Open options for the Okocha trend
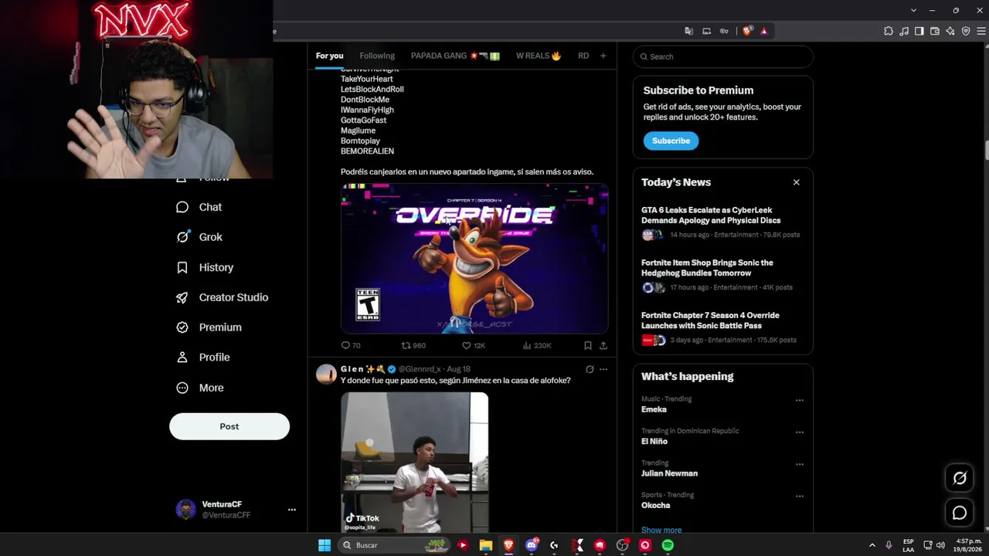This screenshot has height=556, width=989. pyautogui.click(x=800, y=497)
